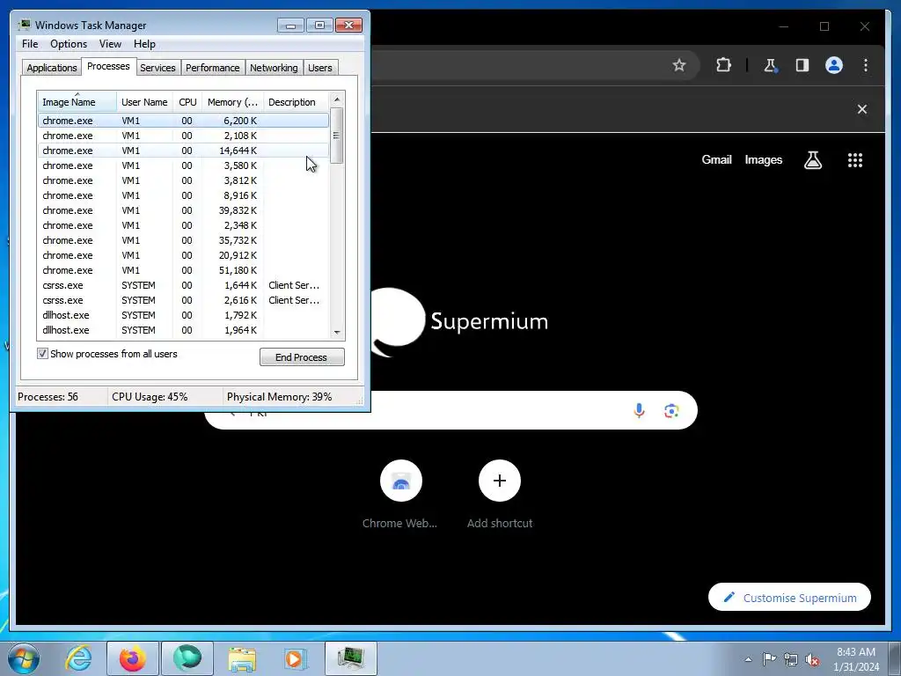Open Windows Media Player from taskbar

[296, 658]
